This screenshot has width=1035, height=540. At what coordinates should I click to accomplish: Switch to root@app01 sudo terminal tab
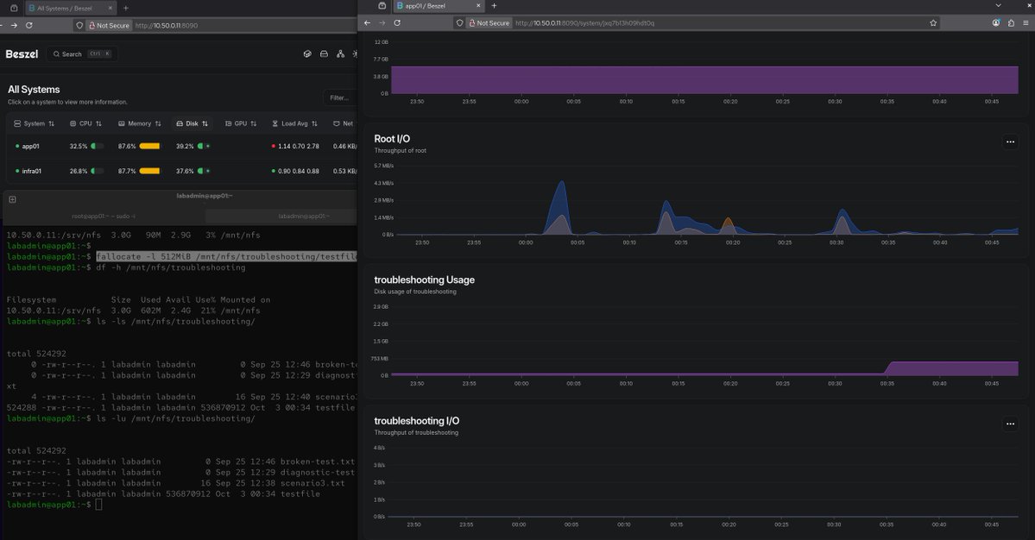click(x=104, y=217)
